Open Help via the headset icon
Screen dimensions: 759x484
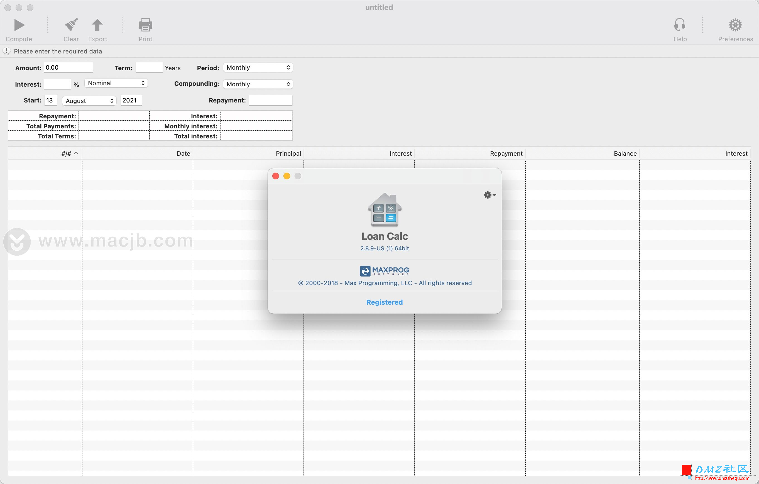coord(680,25)
